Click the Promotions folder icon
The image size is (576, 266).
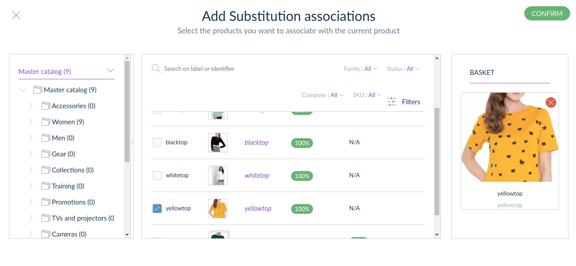click(45, 202)
